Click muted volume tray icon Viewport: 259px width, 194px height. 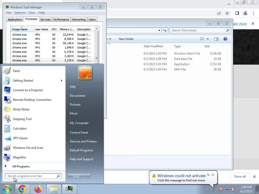point(233,189)
